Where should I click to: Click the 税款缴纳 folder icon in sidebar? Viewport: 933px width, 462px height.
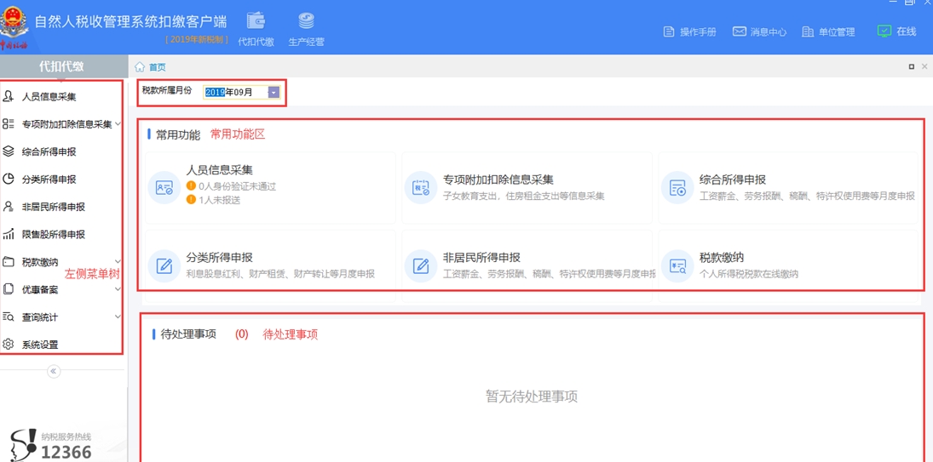(9, 262)
